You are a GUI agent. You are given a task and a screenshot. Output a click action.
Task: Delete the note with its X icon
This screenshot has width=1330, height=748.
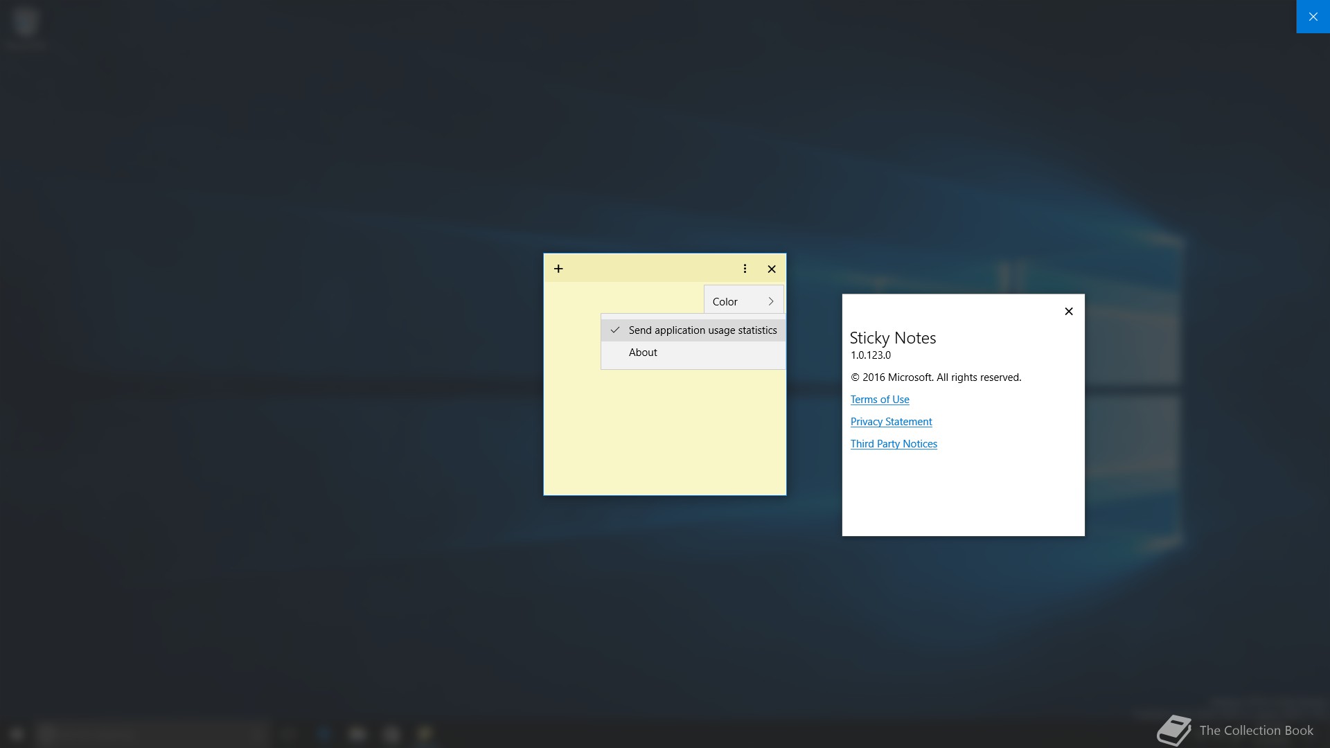click(772, 269)
